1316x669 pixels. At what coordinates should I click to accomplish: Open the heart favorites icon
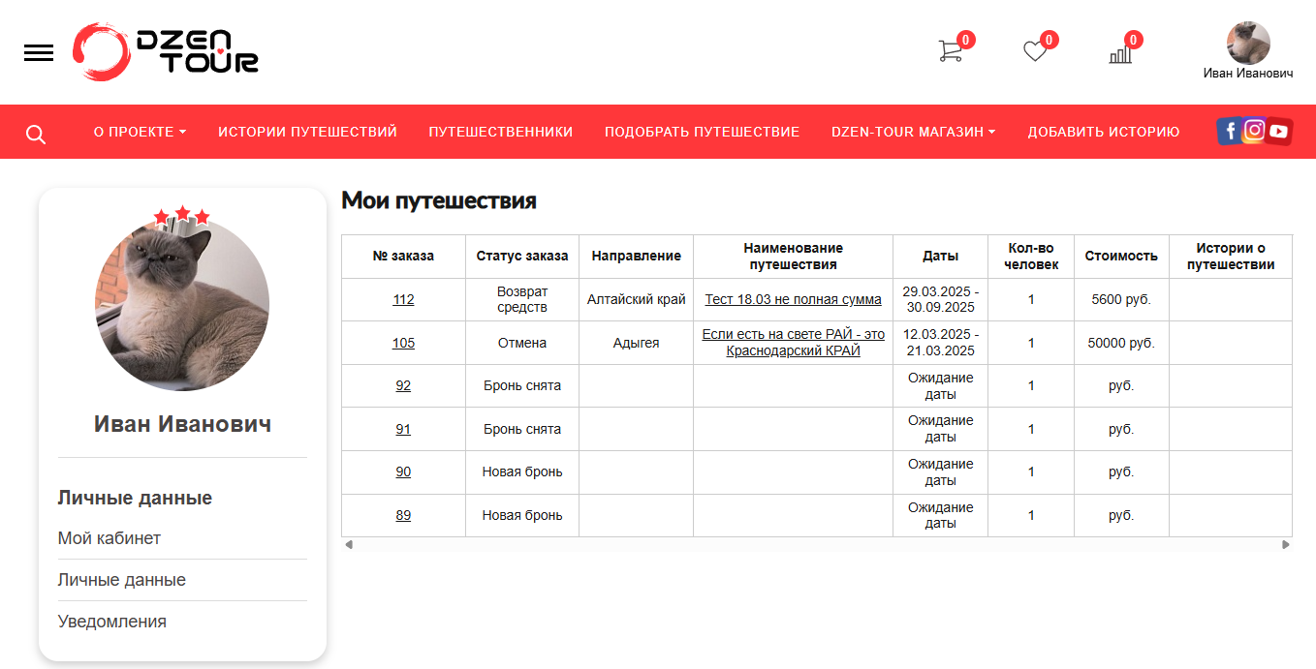pos(1036,51)
